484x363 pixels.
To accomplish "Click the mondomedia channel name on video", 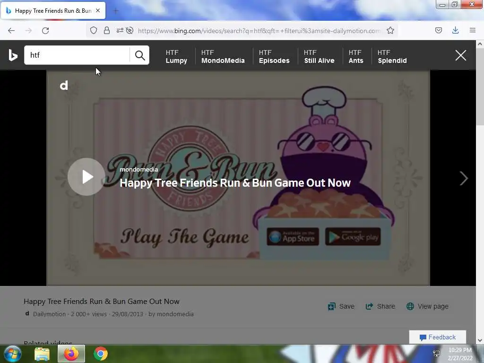I will click(138, 169).
